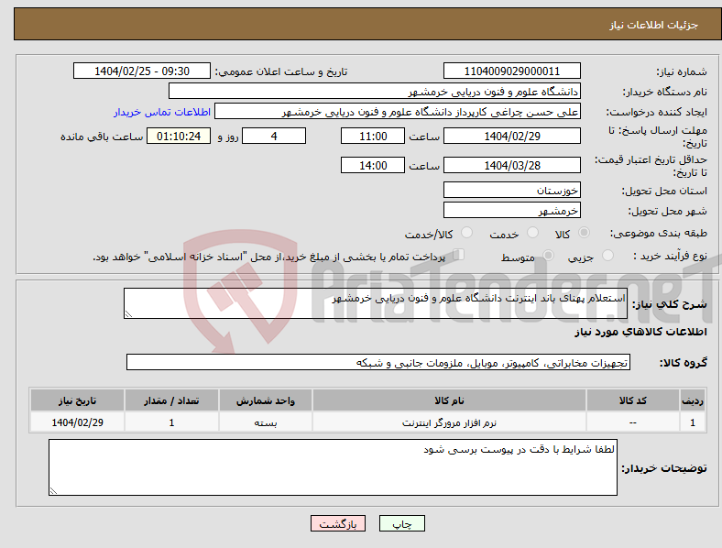Select the متوسط purchase type radio
This screenshot has height=548, width=722.
[x=548, y=255]
